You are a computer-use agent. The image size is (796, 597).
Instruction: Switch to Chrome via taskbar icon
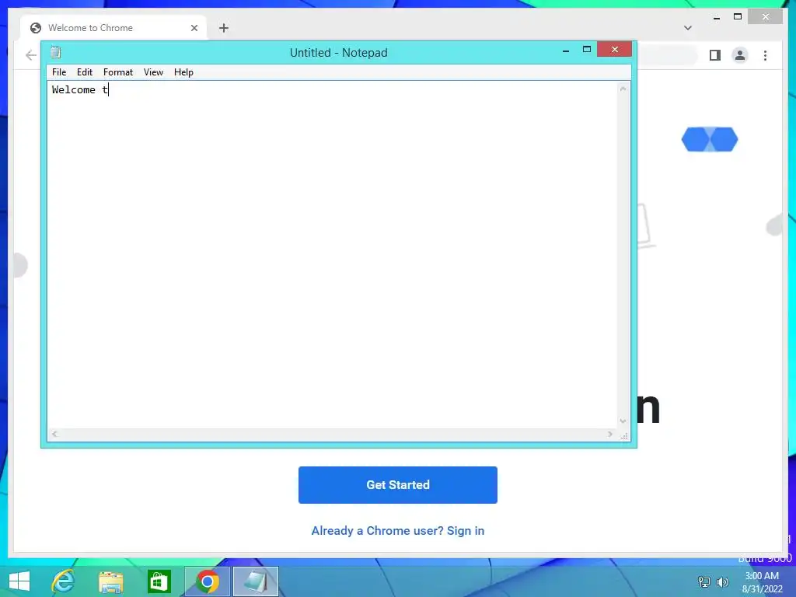tap(207, 581)
